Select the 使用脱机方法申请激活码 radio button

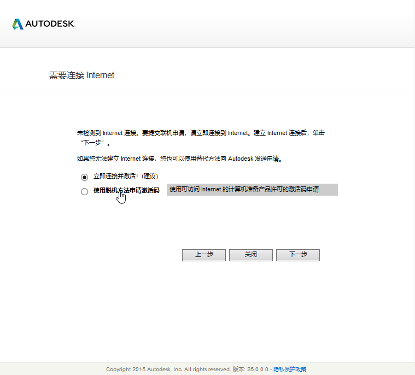click(x=84, y=191)
